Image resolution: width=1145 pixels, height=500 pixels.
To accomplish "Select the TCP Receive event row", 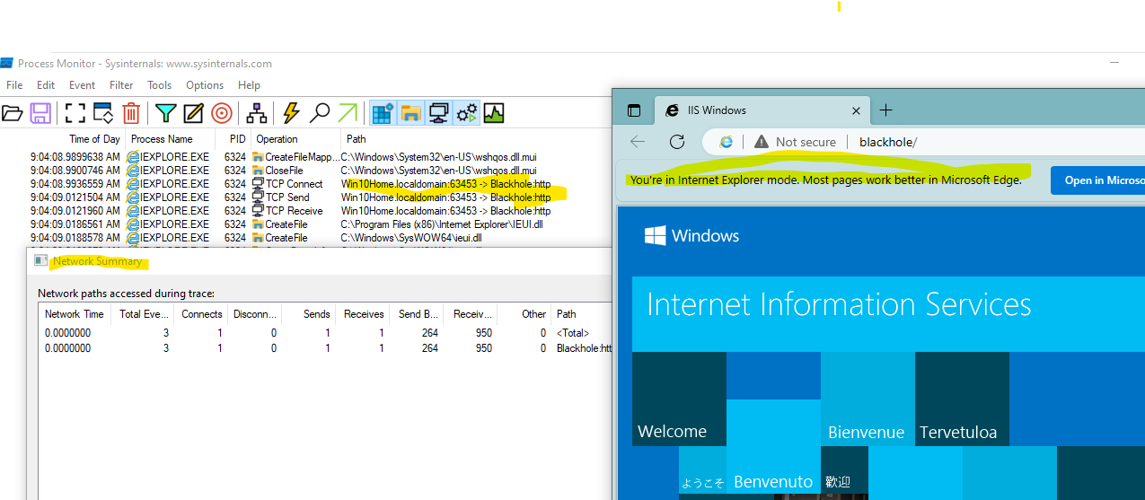I will pos(305,210).
